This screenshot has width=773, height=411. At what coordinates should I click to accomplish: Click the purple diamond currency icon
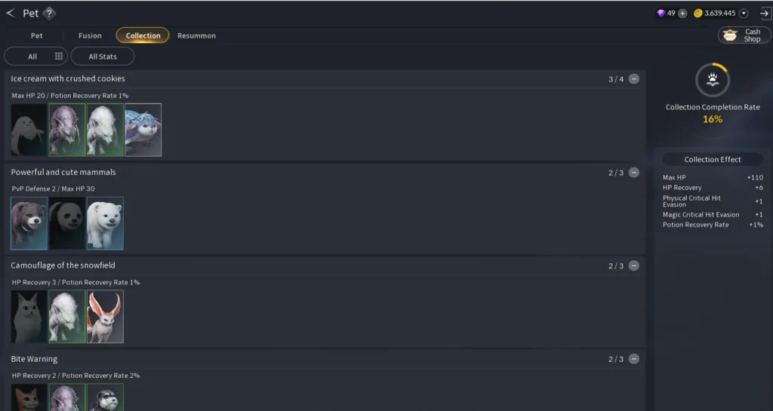point(661,14)
